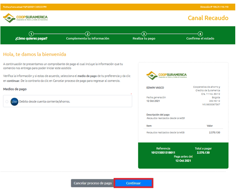The width and height of the screenshot is (249, 194).
Task: Click the Coopsuramerica logo in the header
Action: pos(25,18)
